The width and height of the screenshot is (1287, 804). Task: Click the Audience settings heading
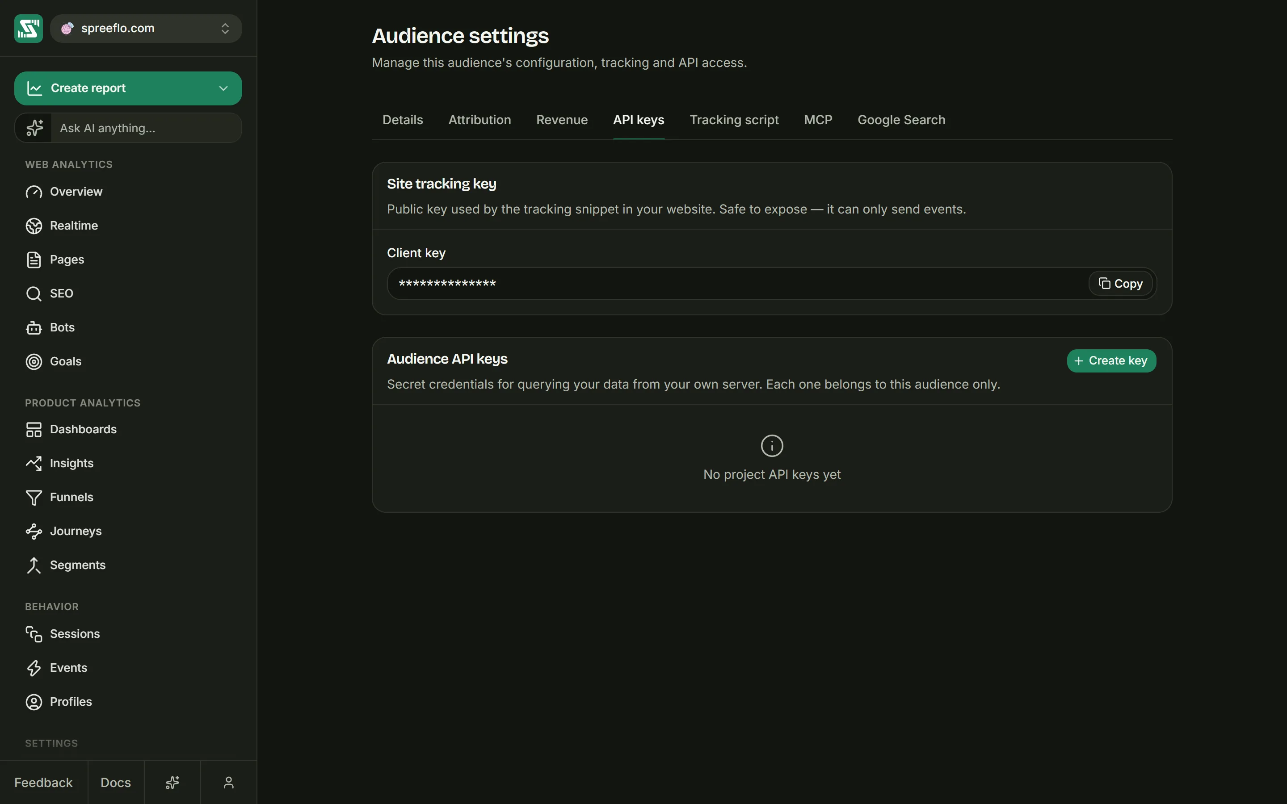click(460, 36)
